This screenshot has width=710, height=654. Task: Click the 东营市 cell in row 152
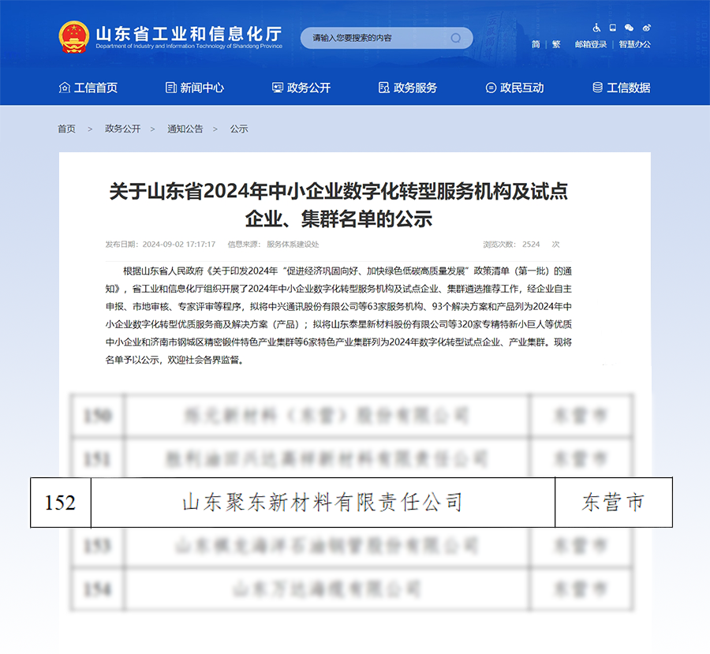614,503
